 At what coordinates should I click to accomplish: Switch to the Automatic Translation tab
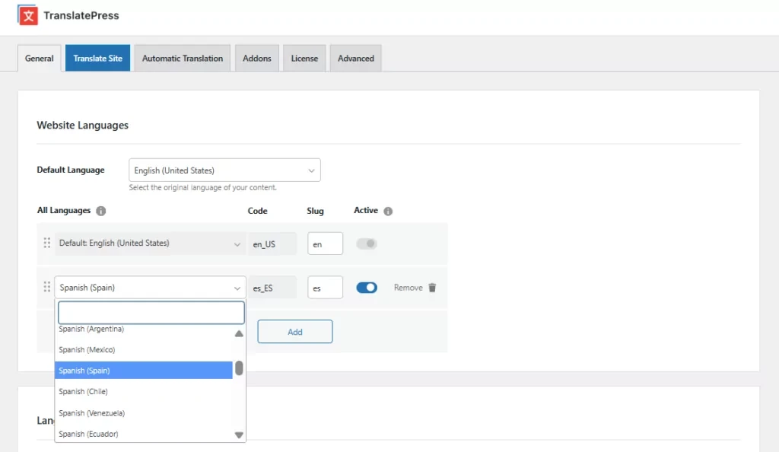click(x=183, y=59)
